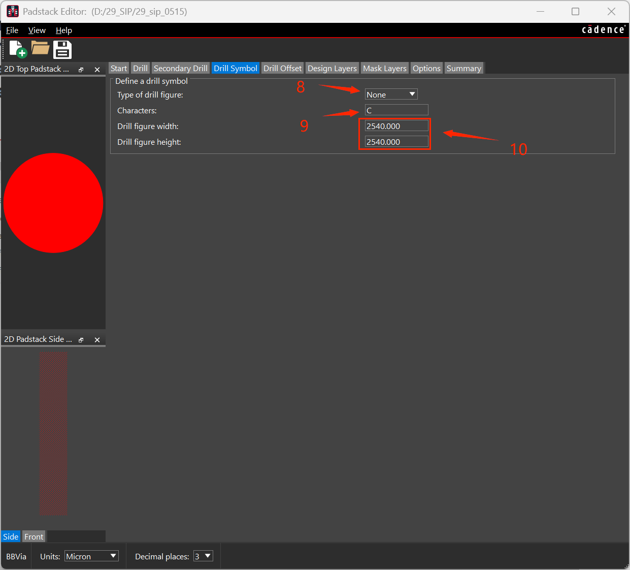The width and height of the screenshot is (630, 570).
Task: Open the View menu
Action: (x=37, y=30)
